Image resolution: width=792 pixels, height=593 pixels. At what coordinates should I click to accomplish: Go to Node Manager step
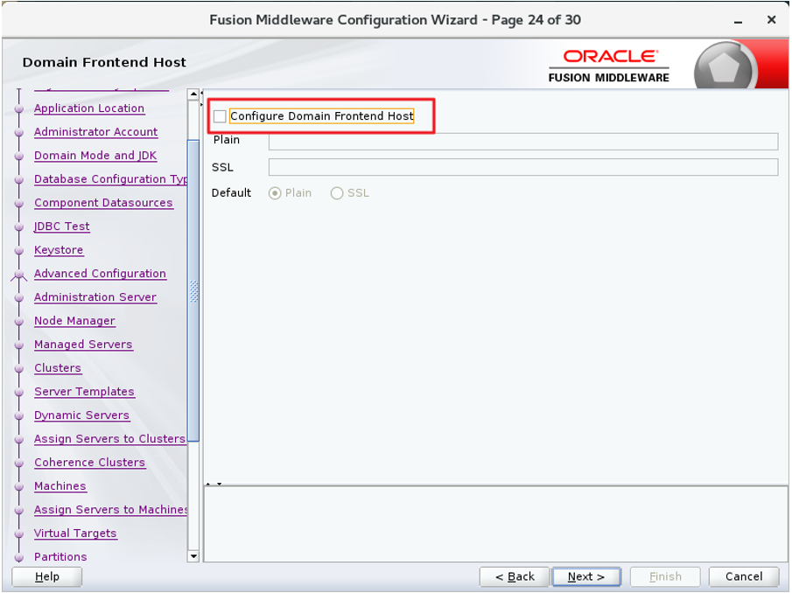point(74,321)
